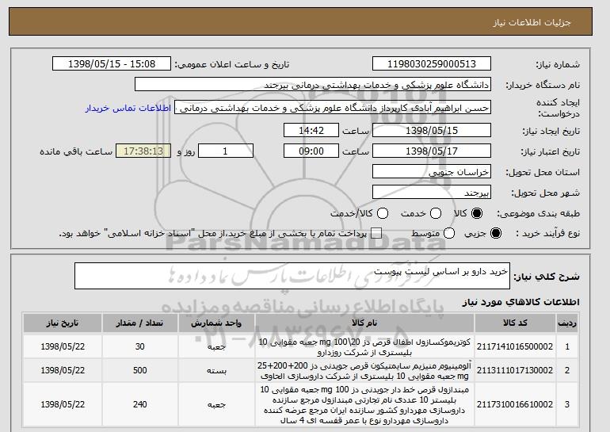
Task: Choose the متوسط purchase process radio
Action: pos(449,233)
